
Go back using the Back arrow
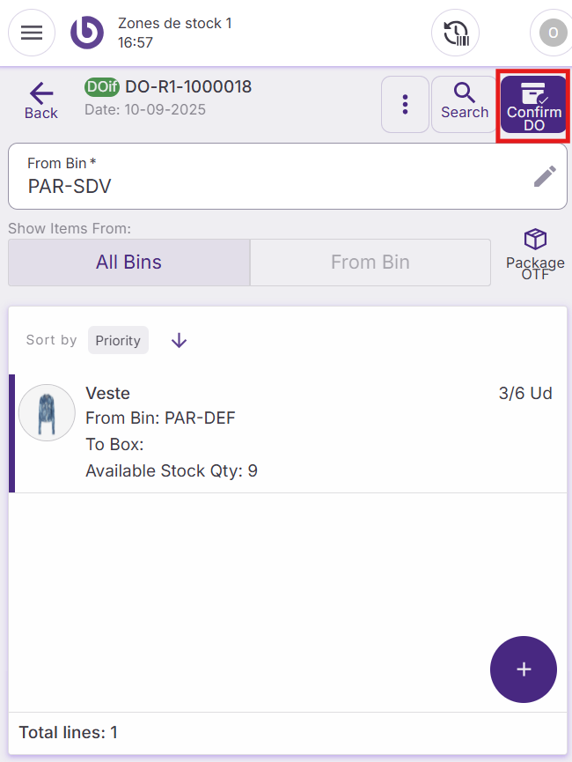[x=40, y=100]
